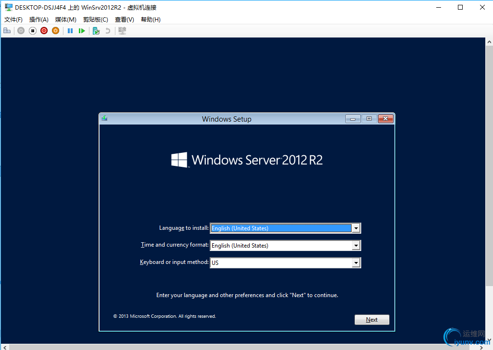This screenshot has height=350, width=493.
Task: Click horizontal scrollbar left arrow
Action: tap(5, 347)
